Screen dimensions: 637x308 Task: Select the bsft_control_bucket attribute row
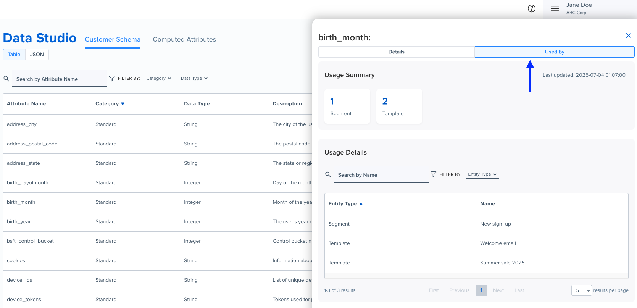[x=158, y=241]
